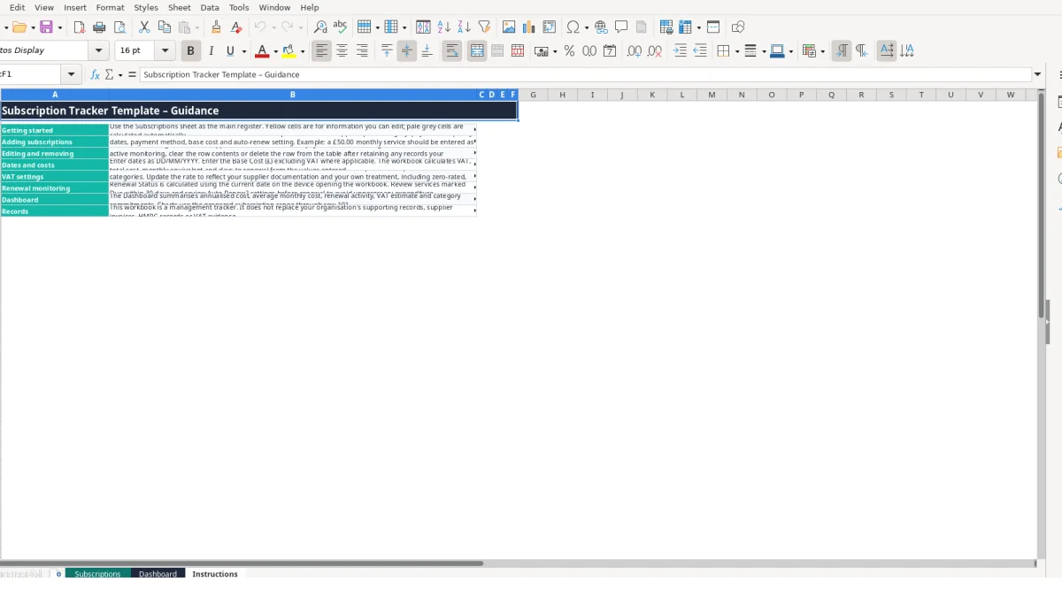1062x597 pixels.
Task: Open the font color dropdown arrow
Action: tap(275, 51)
